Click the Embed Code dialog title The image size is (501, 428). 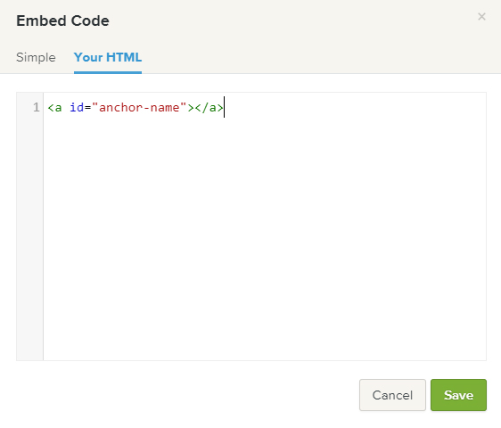click(x=62, y=21)
